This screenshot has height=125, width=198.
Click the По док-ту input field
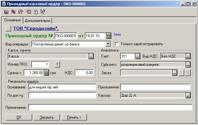click(x=62, y=95)
